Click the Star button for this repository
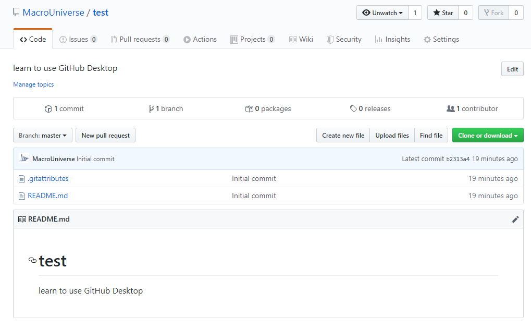 point(443,13)
